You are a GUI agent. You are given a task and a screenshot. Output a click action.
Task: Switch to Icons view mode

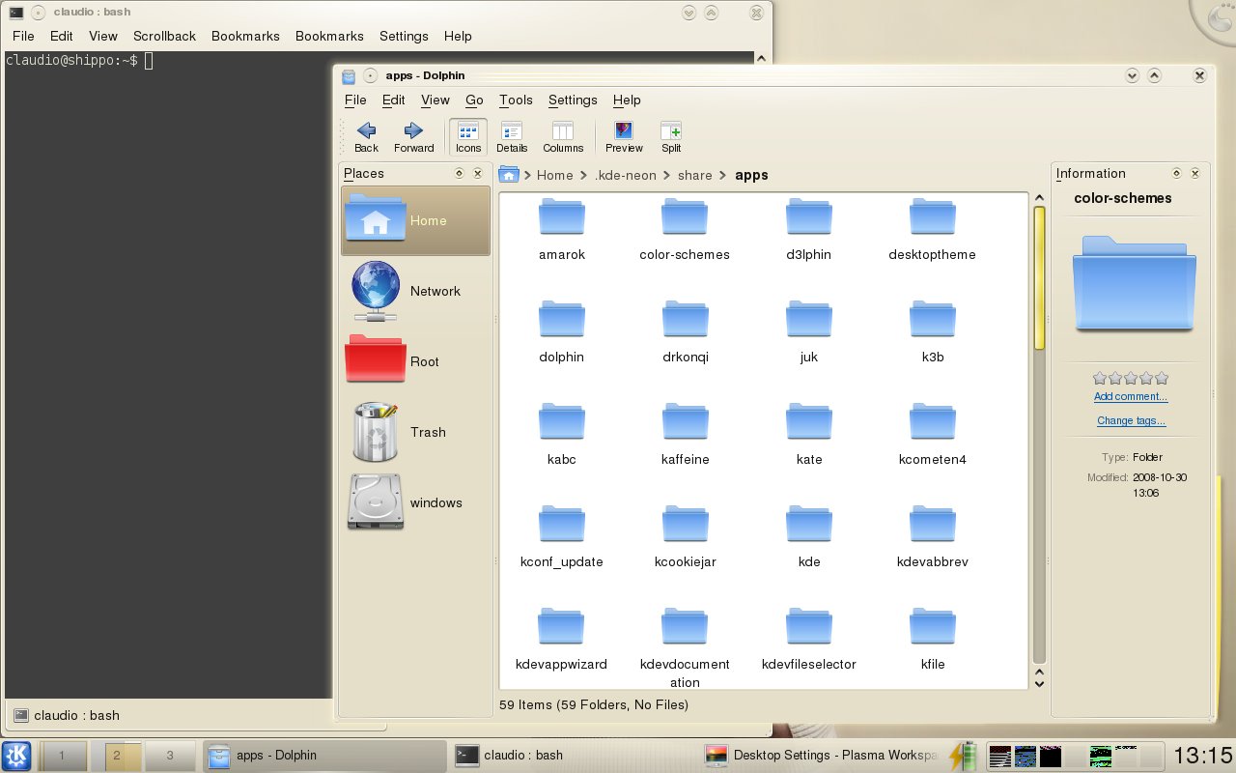click(468, 137)
